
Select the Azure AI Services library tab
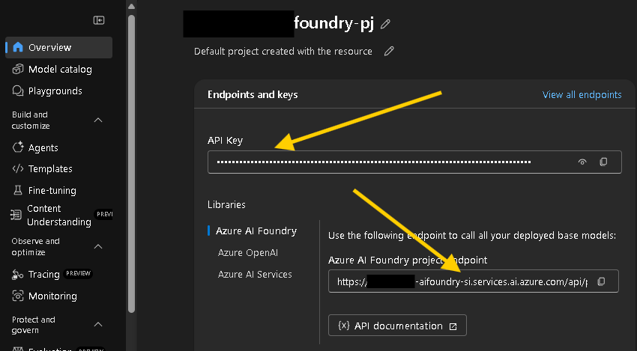[255, 275]
